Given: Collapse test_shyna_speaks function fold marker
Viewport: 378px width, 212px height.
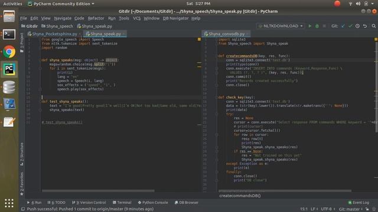Looking at the screenshot, I should (40, 101).
